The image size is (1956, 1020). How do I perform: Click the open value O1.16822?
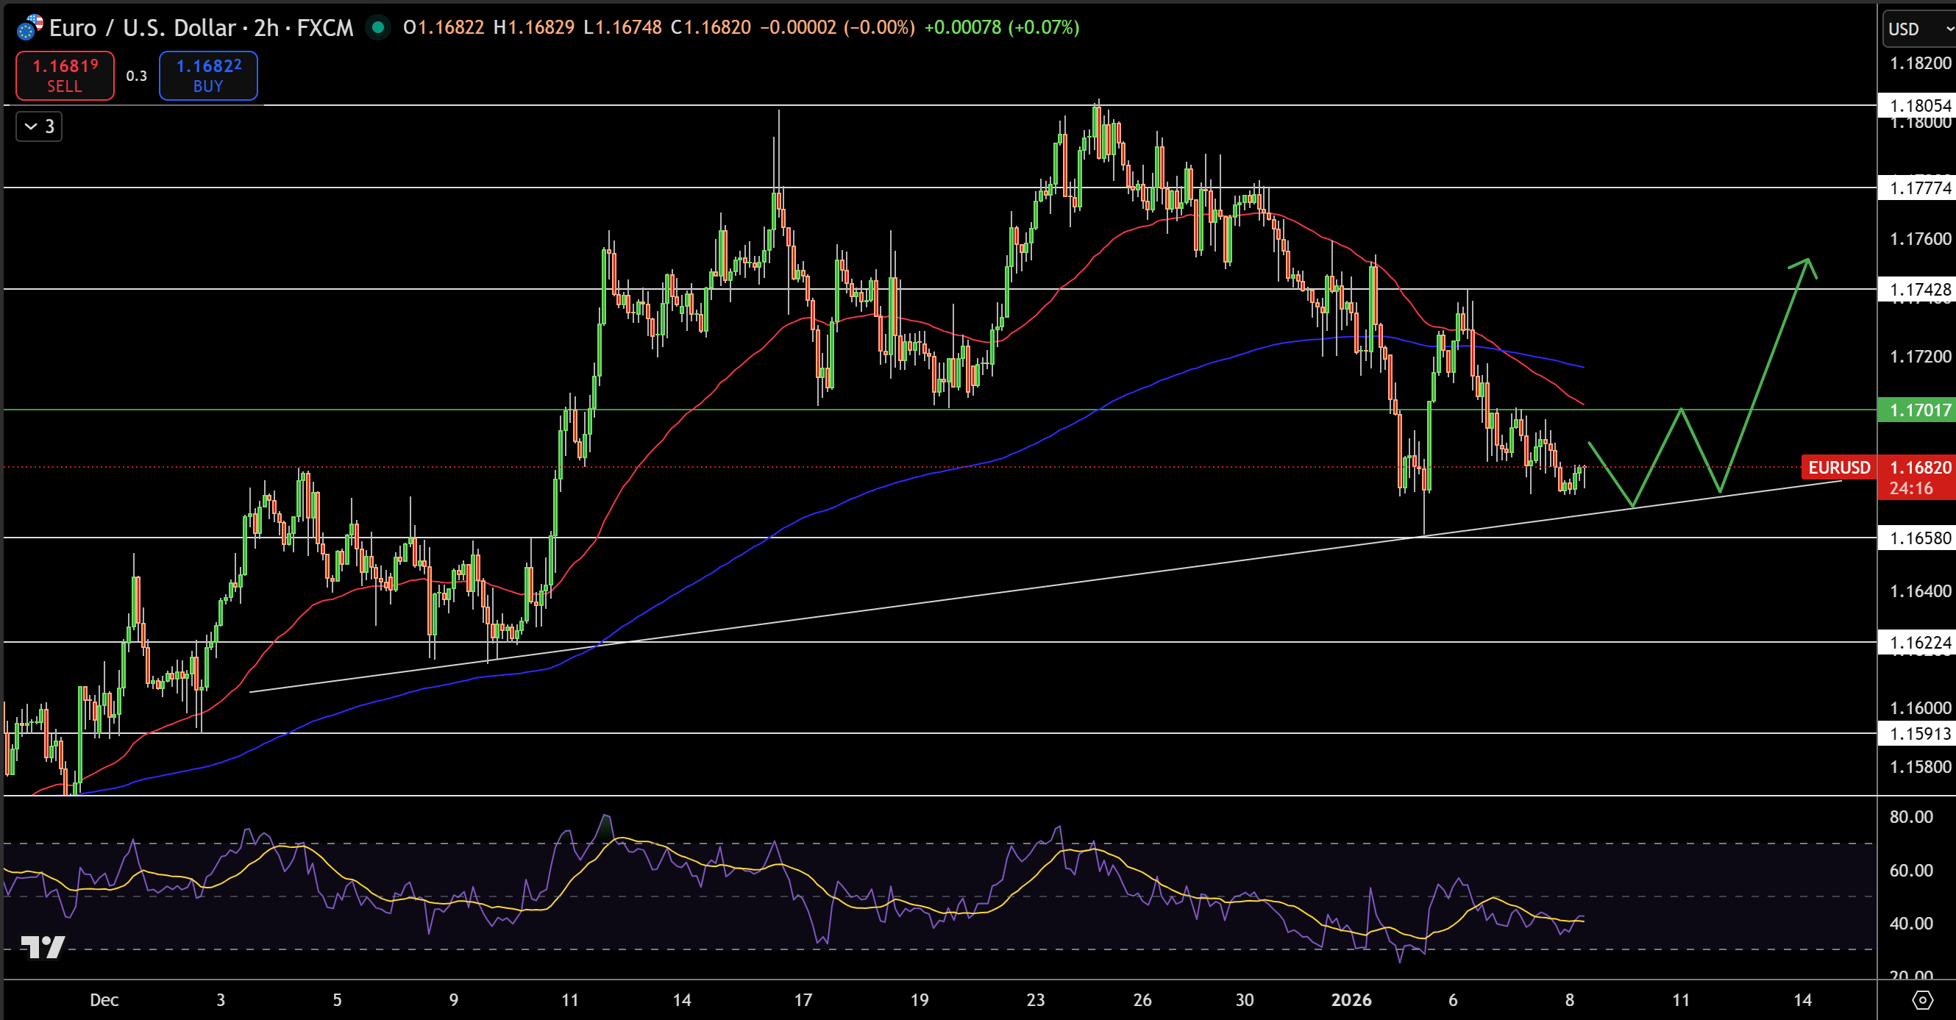coord(444,27)
